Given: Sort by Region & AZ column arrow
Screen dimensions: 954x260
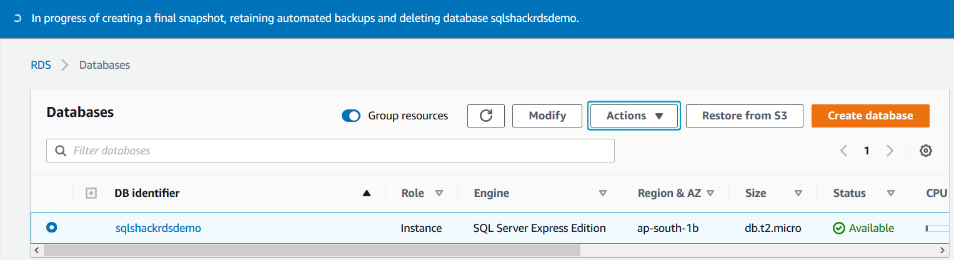Looking at the screenshot, I should (710, 193).
